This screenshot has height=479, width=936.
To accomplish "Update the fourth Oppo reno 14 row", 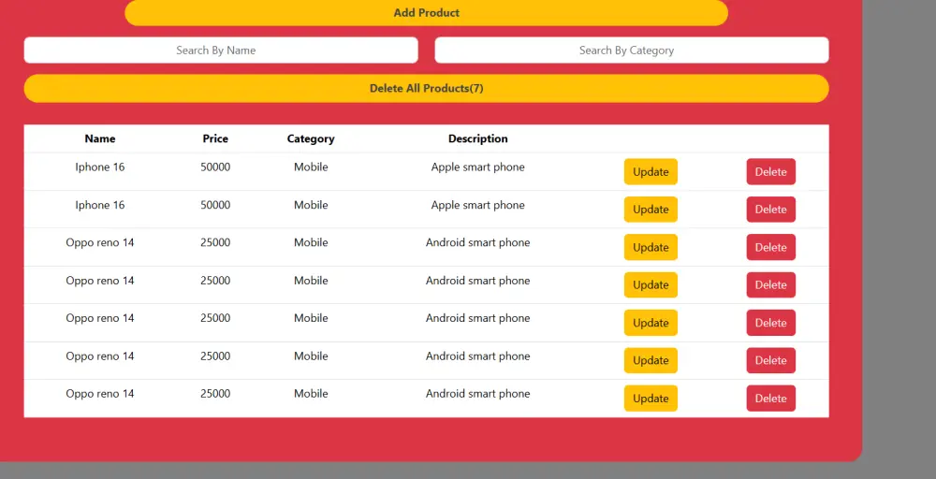I will pyautogui.click(x=651, y=361).
